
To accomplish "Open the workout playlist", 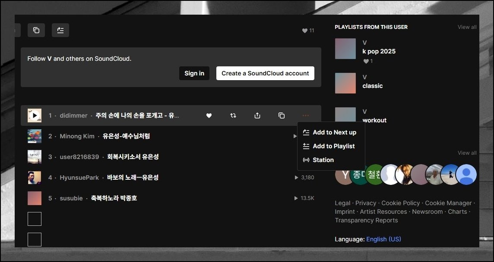I will (x=374, y=121).
